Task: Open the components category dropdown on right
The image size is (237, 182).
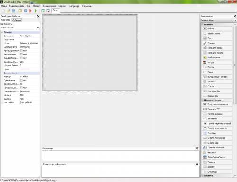Action: coord(235,20)
